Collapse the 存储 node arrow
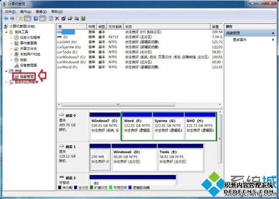The height and width of the screenshot is (199, 279). pos(7,71)
